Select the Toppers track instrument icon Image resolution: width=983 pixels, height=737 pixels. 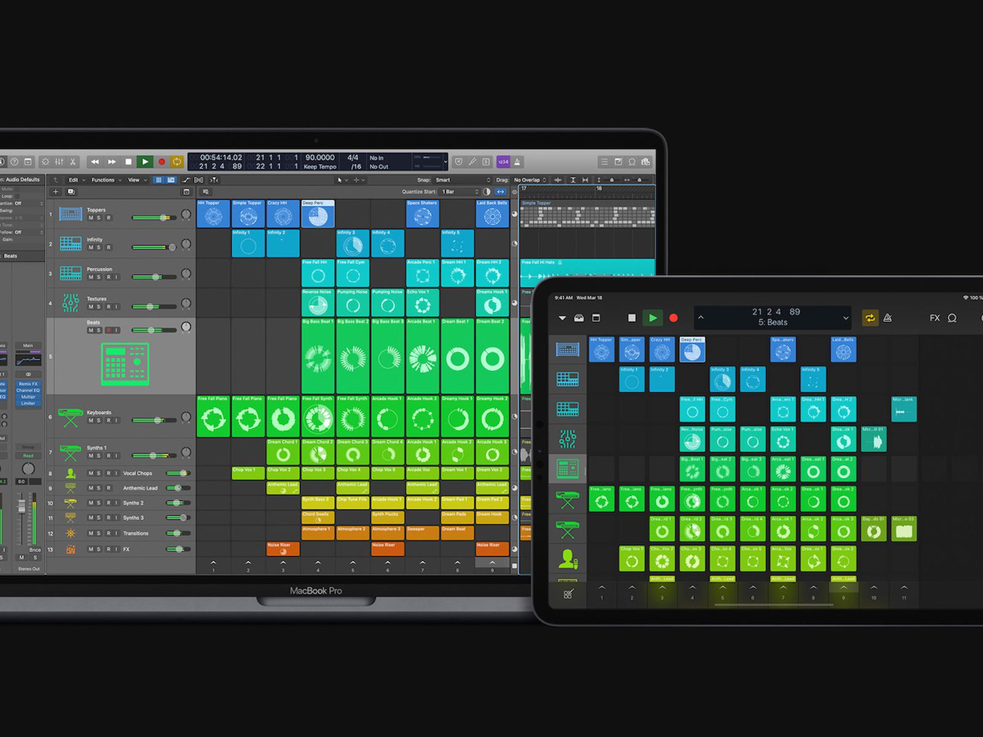[x=71, y=214]
